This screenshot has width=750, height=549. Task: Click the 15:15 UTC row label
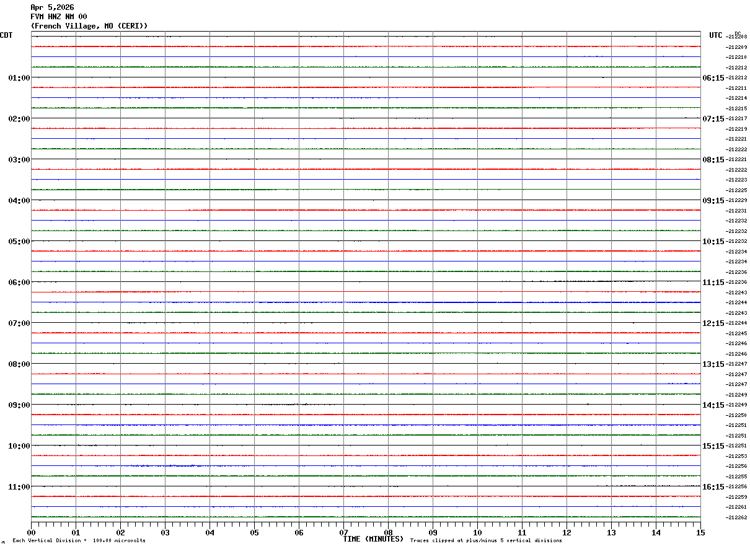[x=713, y=446]
